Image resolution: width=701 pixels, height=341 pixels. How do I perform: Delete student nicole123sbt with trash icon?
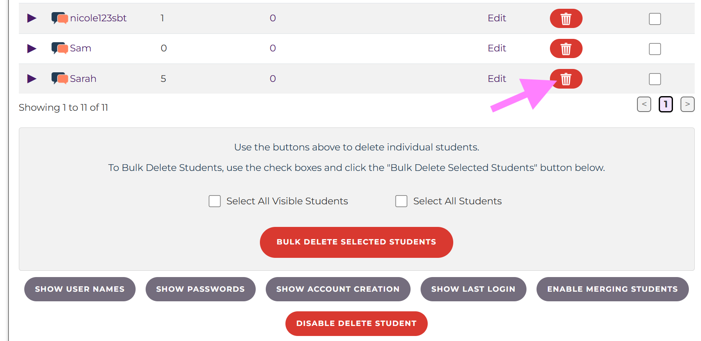566,19
